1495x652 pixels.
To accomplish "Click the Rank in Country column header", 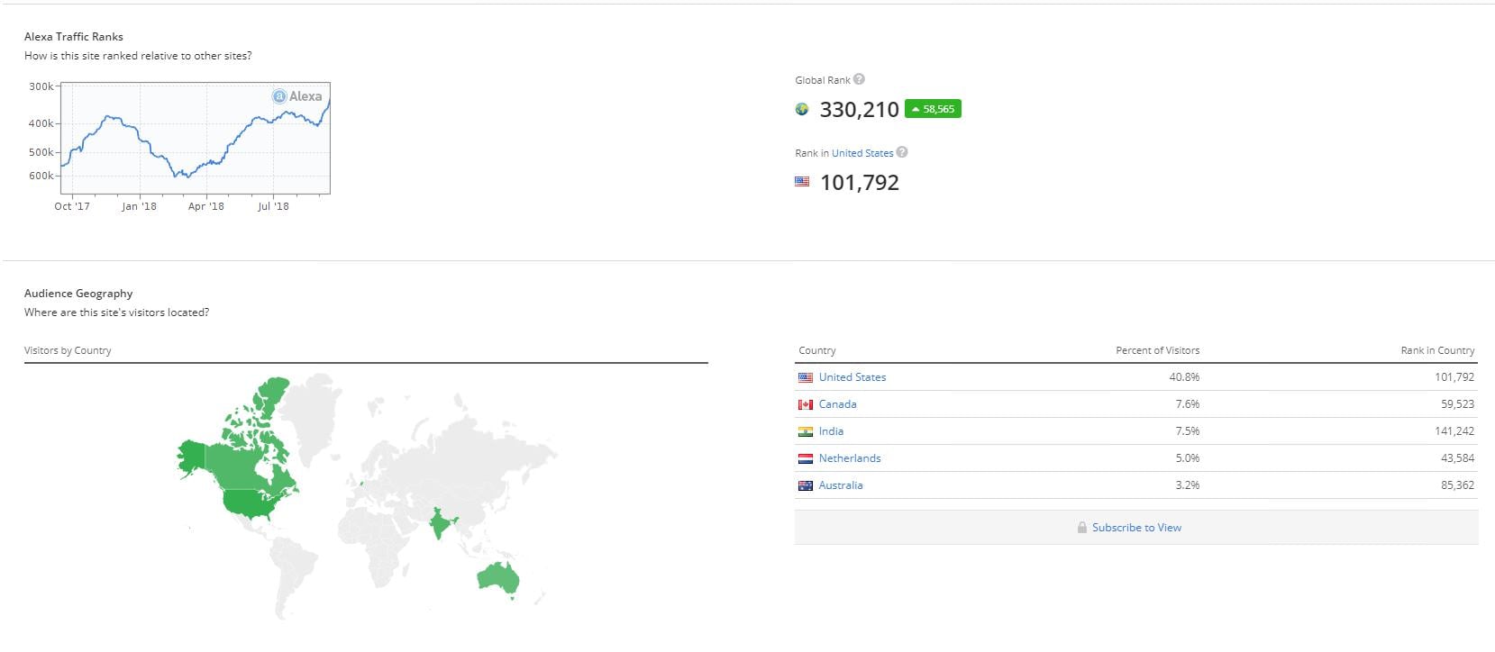I will (1437, 350).
